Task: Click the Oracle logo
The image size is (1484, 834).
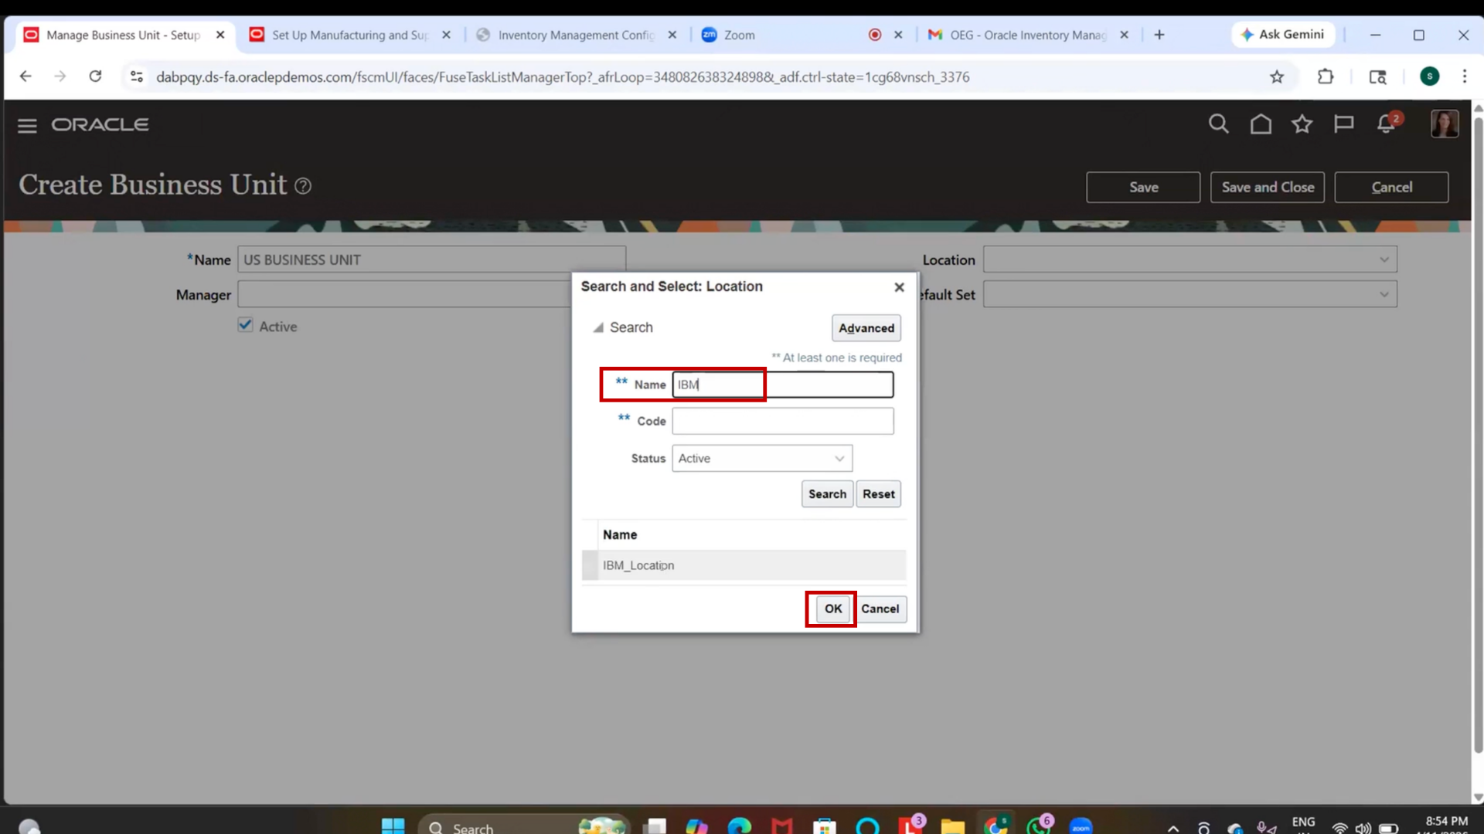Action: click(x=100, y=124)
